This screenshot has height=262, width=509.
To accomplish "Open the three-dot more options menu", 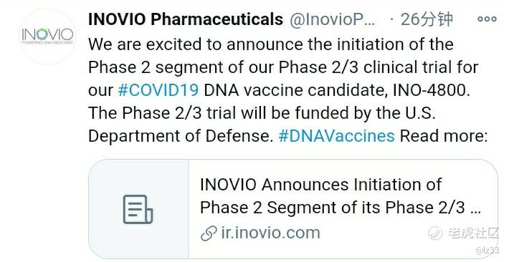I will click(x=487, y=19).
